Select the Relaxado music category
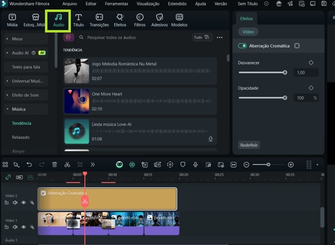This screenshot has height=245, width=335. coord(21,137)
